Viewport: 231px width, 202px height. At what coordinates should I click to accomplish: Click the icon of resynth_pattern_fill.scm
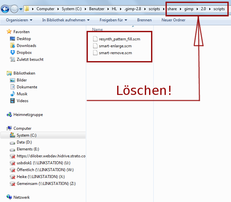(x=95, y=39)
